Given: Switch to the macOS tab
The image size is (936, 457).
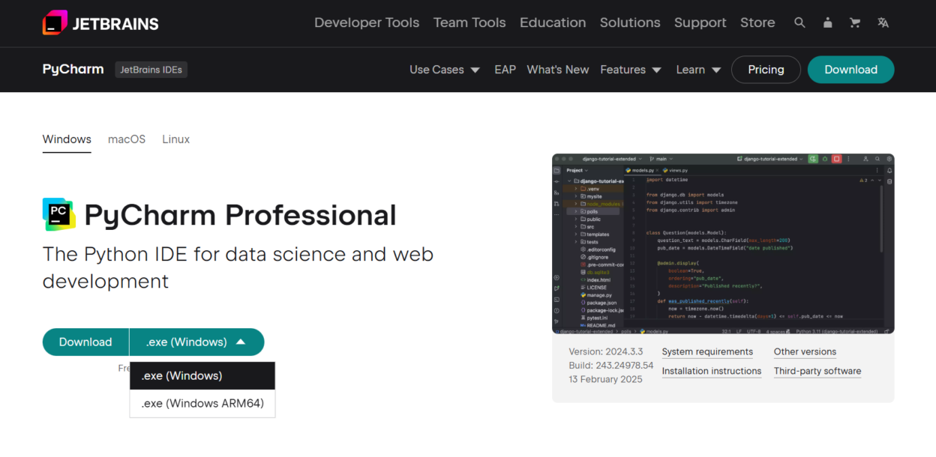Looking at the screenshot, I should tap(126, 139).
